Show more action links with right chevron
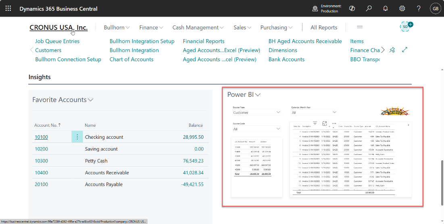444x224 pixels. 383,50
